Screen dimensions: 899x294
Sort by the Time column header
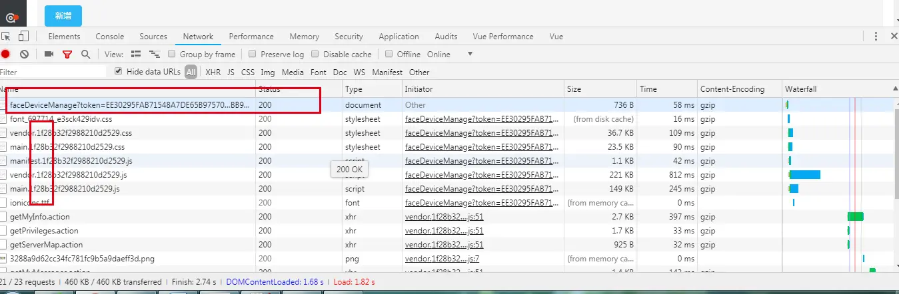pos(666,88)
